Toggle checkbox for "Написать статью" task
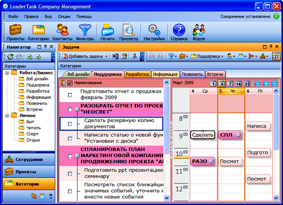283x205 pixels. 70,138
